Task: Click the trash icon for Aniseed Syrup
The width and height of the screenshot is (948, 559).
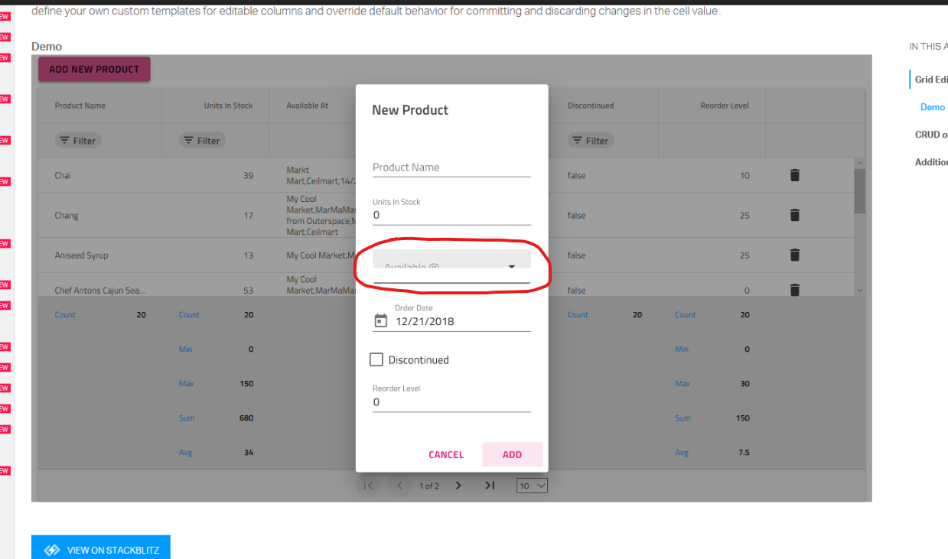Action: point(794,255)
